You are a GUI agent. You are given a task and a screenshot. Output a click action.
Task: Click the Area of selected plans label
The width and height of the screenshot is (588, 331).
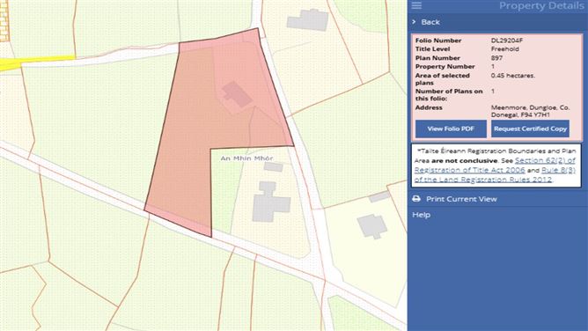click(442, 79)
